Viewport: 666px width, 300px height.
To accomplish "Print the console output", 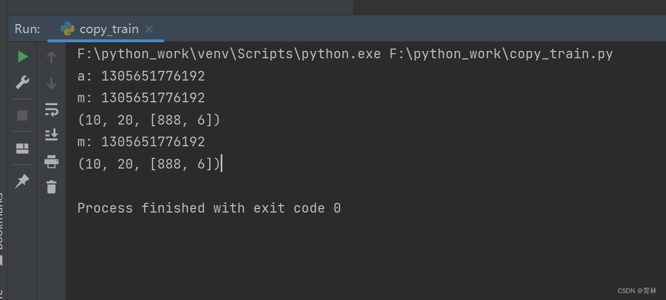I will tap(51, 162).
